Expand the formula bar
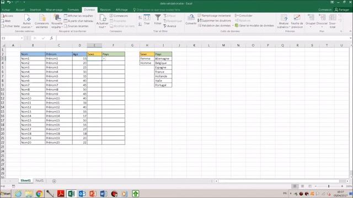 (x=351, y=38)
